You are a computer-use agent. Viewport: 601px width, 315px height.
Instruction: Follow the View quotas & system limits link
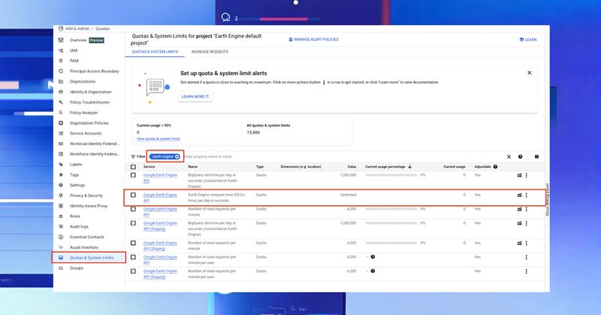[x=159, y=139]
